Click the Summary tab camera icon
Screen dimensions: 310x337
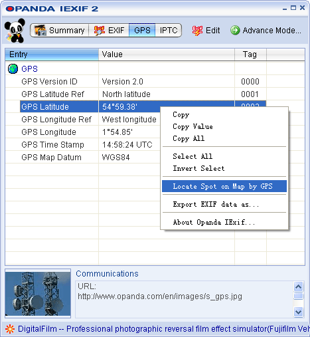point(40,30)
